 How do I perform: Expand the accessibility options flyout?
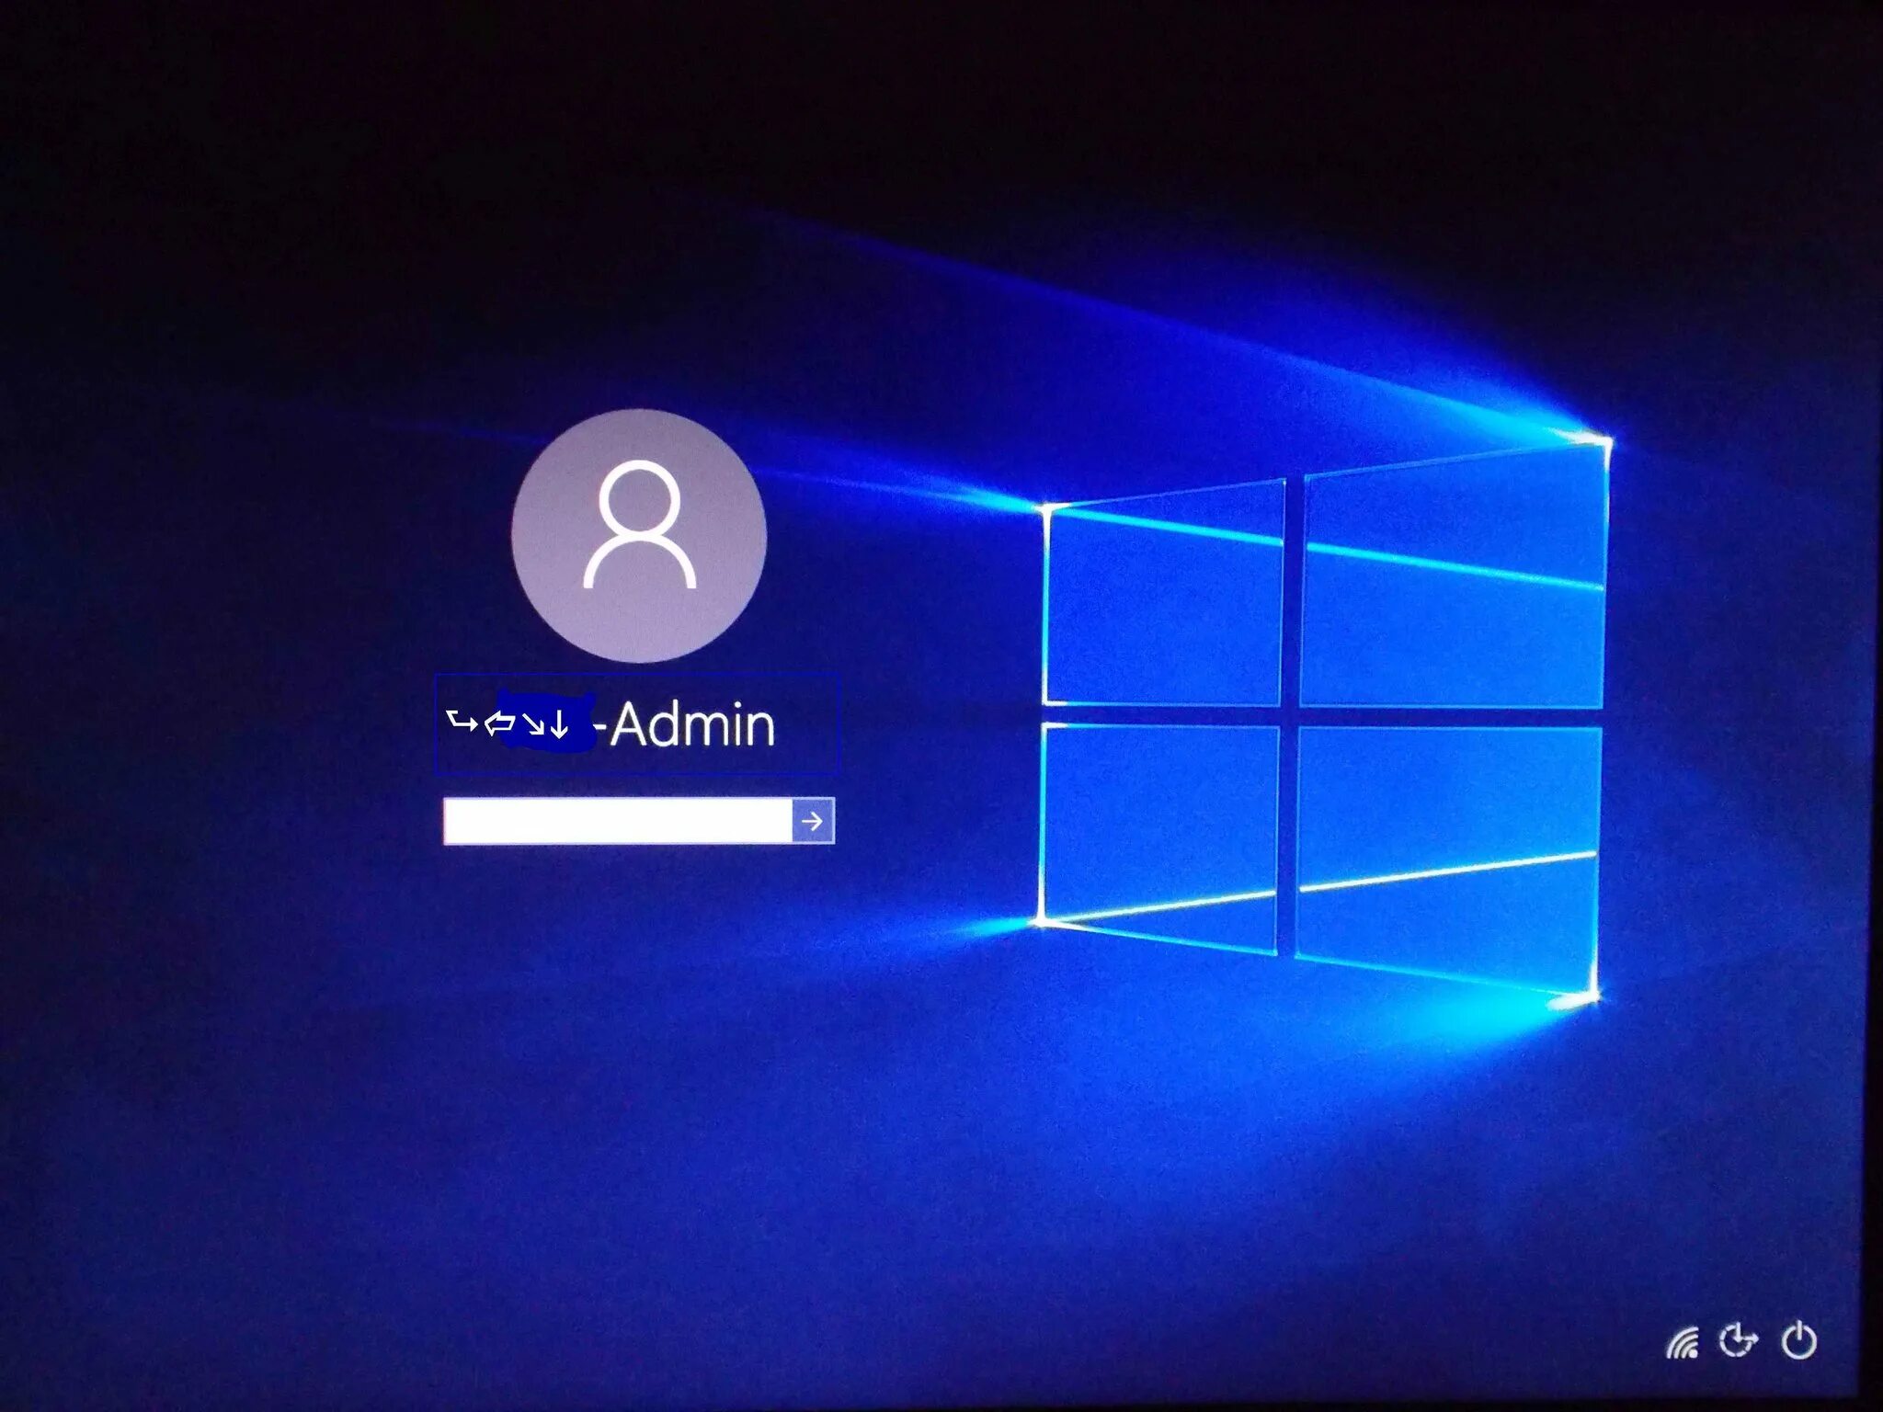pos(1738,1341)
